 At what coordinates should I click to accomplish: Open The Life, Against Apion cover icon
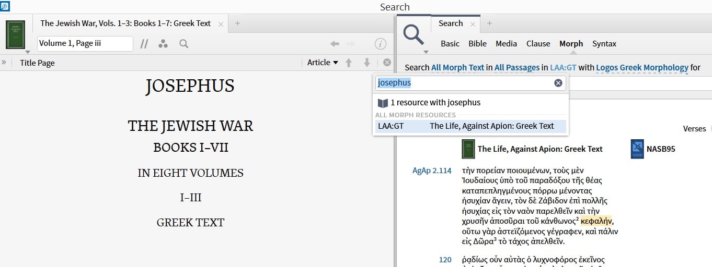coord(468,149)
